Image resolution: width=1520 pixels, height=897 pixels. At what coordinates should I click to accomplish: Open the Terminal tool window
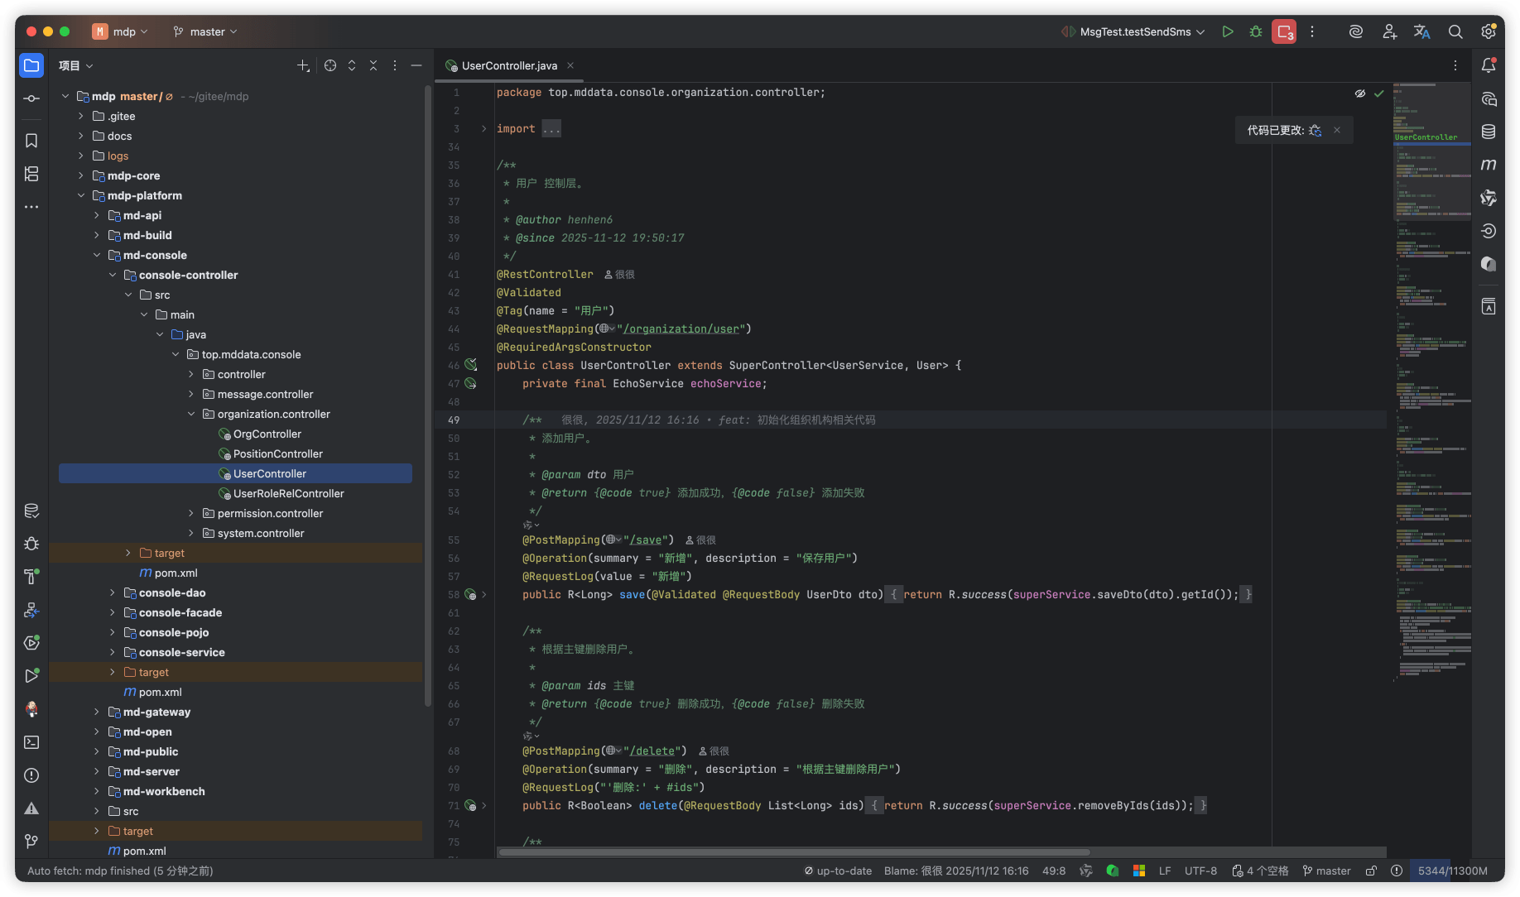[x=31, y=742]
